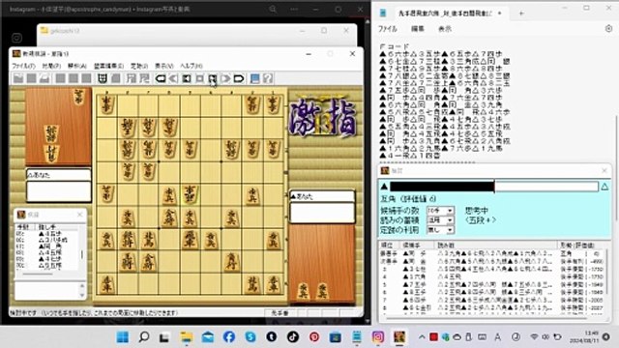
Task: Open File Explorer from the taskbar
Action: (187, 337)
